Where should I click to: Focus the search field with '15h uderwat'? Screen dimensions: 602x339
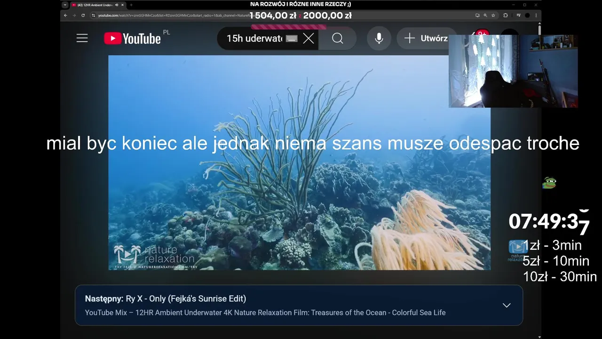pyautogui.click(x=254, y=39)
